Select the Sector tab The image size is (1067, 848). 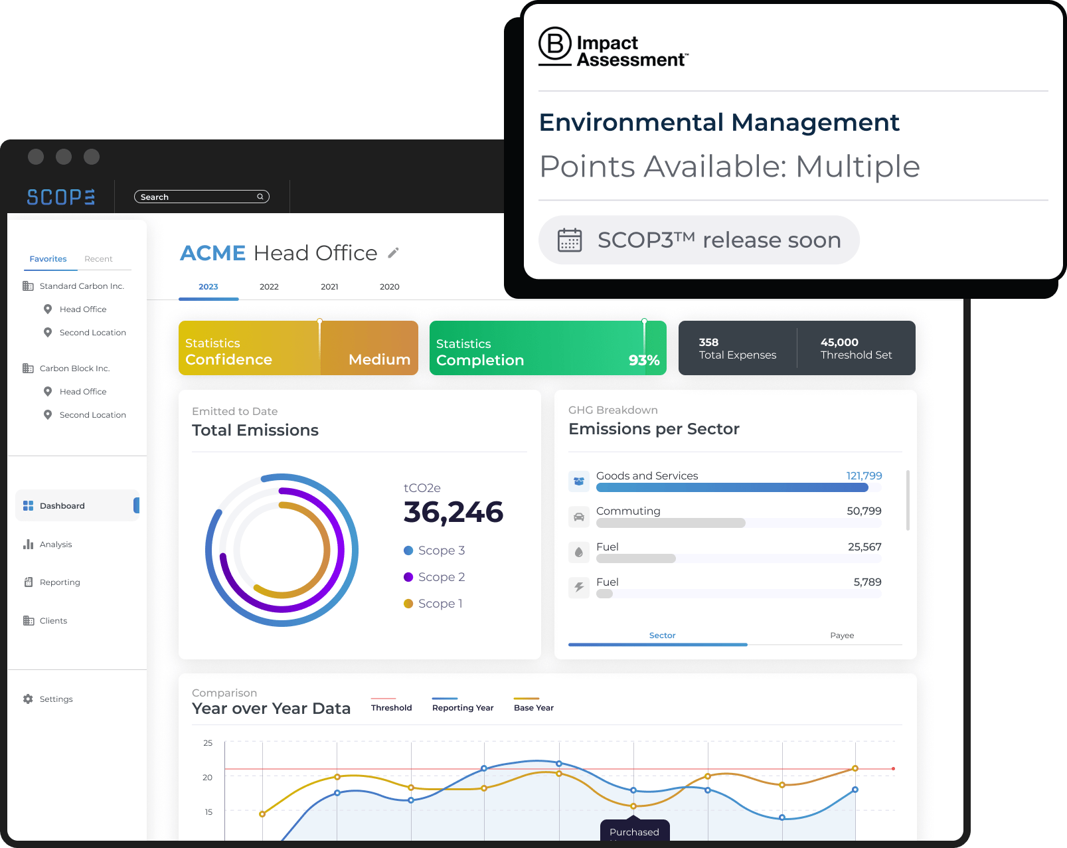662,636
